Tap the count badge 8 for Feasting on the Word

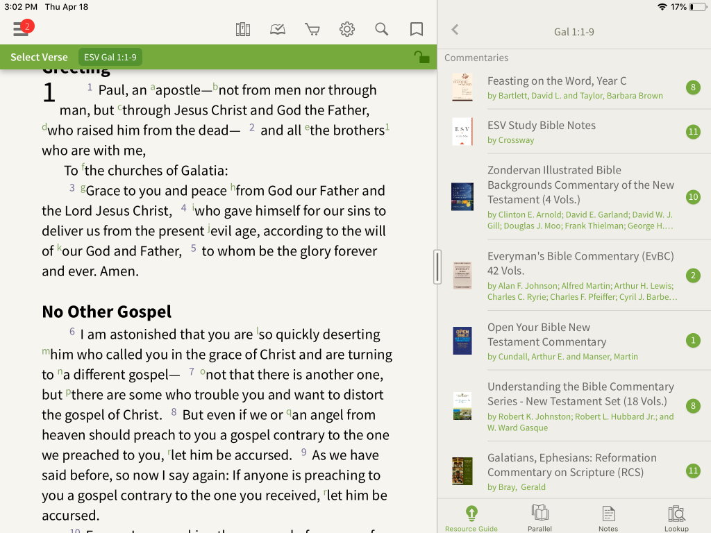tap(693, 87)
